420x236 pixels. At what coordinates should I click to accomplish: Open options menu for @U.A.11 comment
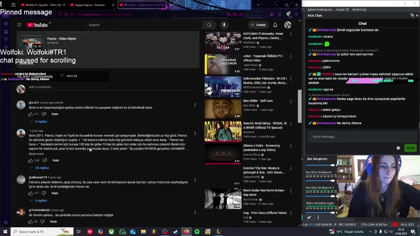point(195,105)
